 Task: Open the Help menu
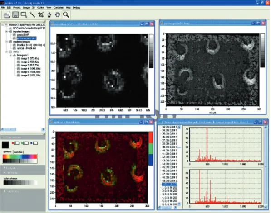click(68, 8)
